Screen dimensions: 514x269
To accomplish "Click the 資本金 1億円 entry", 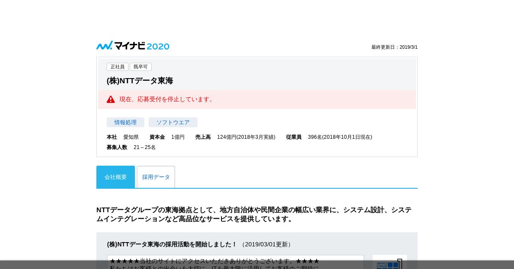I will click(167, 137).
